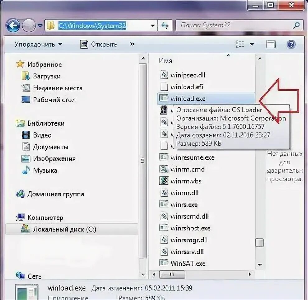This screenshot has height=300, width=308.
Task: Select file winipsec.dll
Action: (188, 75)
